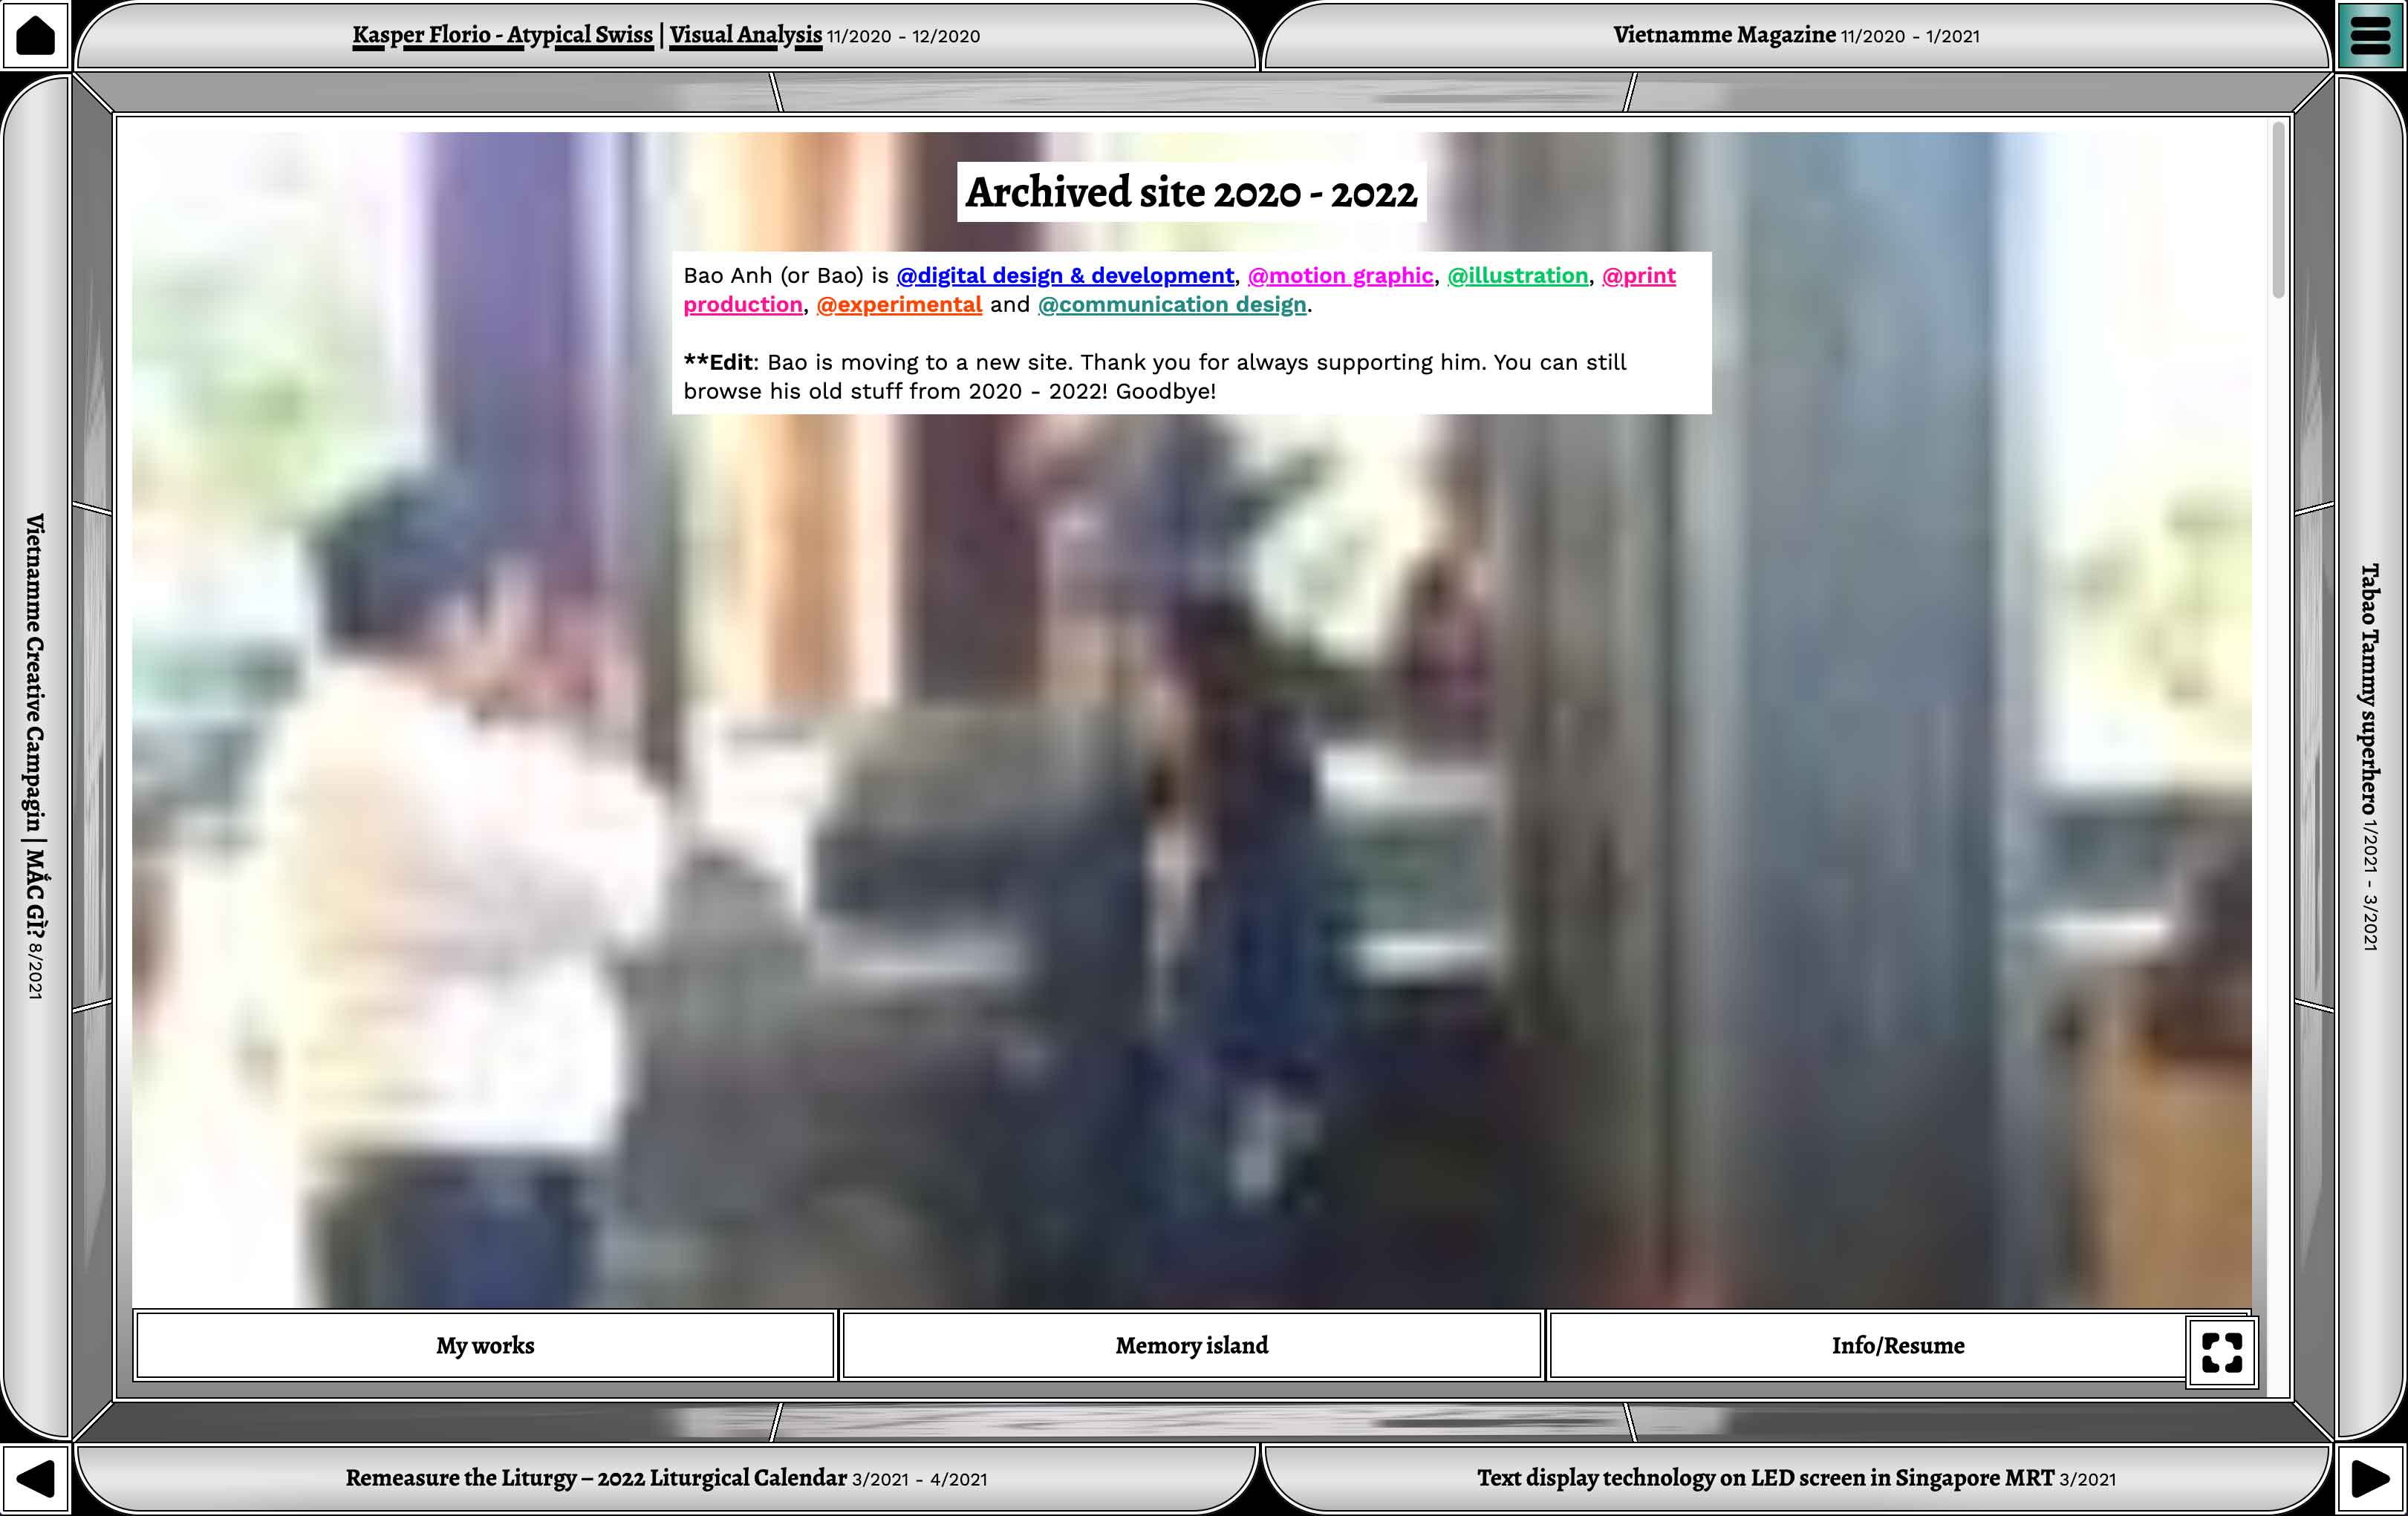2408x1516 pixels.
Task: Click the left arrow navigation icon
Action: tap(35, 1479)
